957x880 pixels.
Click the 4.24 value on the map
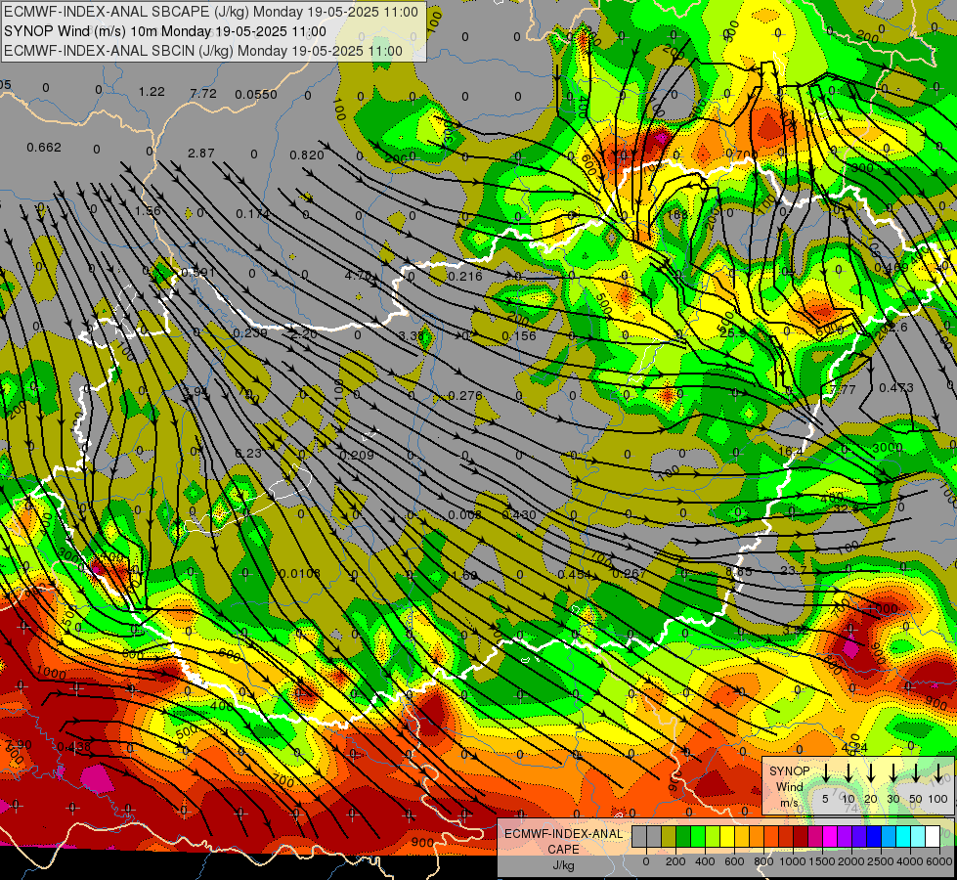(x=854, y=747)
